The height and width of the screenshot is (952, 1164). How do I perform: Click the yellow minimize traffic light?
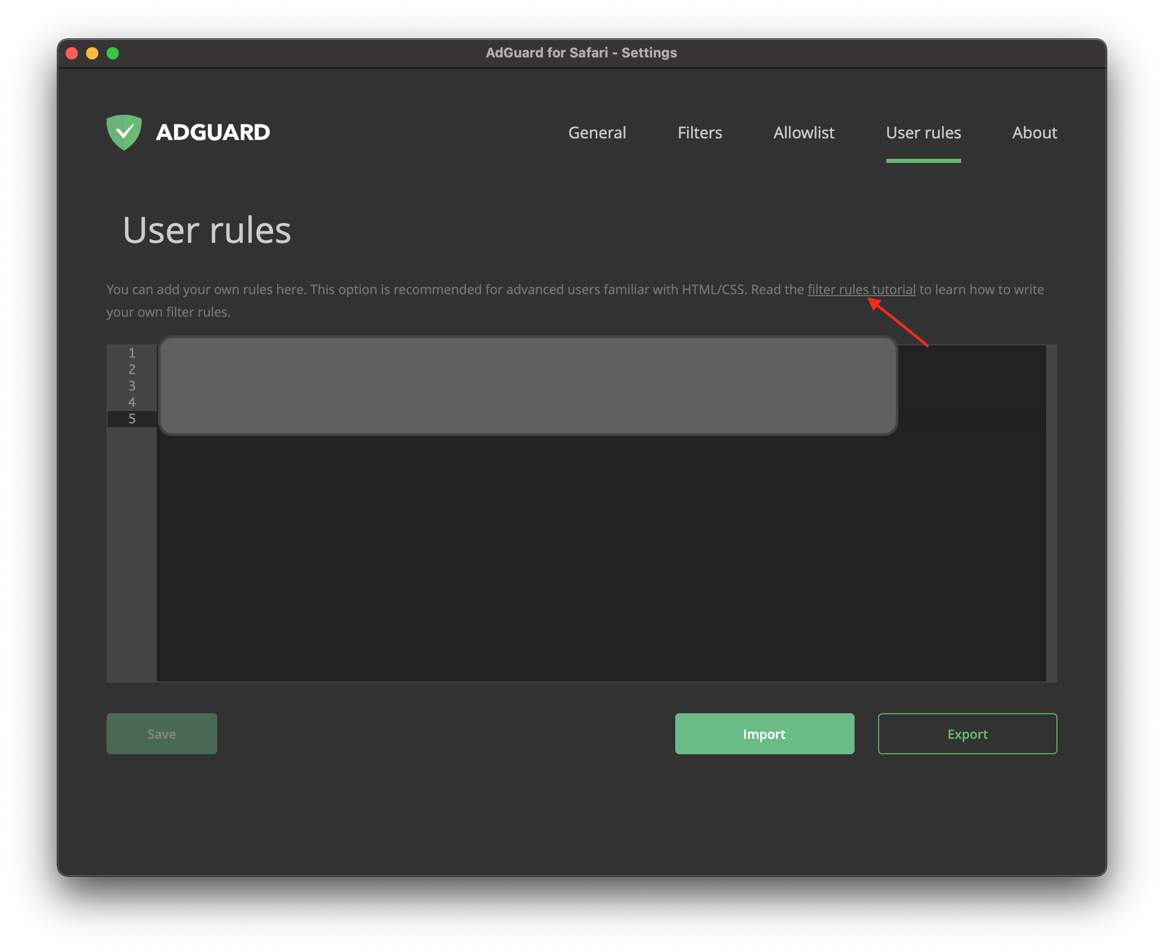[92, 53]
